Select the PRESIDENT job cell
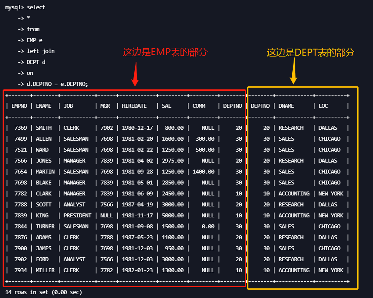This screenshot has width=373, height=298. tap(77, 216)
